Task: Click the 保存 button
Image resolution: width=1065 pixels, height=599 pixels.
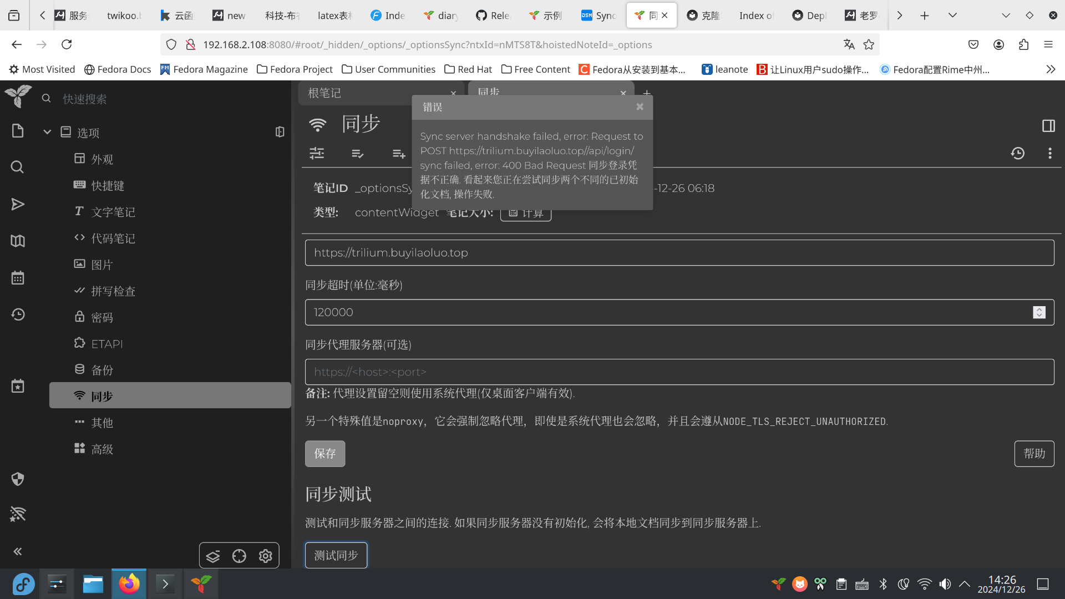Action: pos(325,454)
